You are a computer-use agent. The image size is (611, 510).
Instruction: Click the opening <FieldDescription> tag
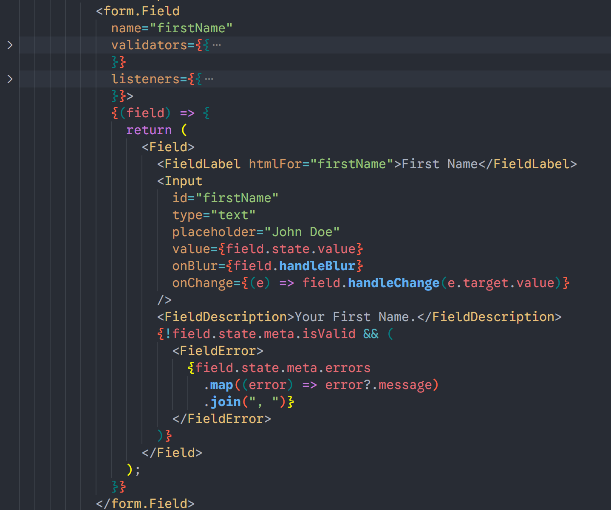pos(226,317)
